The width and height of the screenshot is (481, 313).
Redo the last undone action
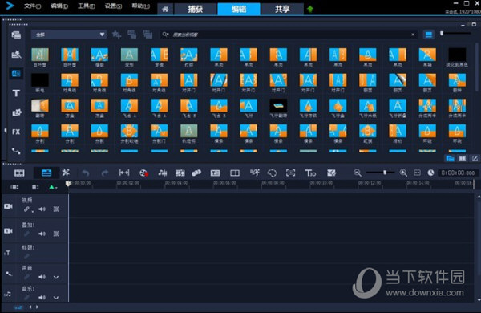(x=104, y=173)
